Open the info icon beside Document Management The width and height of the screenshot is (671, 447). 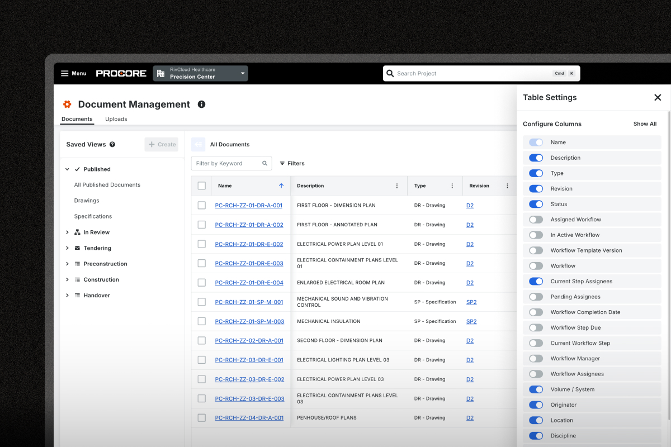(x=201, y=104)
